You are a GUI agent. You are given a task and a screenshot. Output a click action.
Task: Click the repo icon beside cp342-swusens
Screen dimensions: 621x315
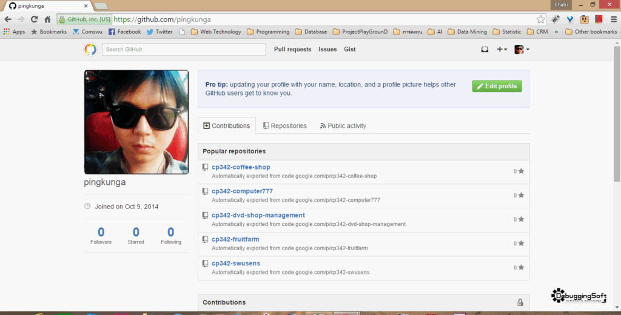pos(205,264)
